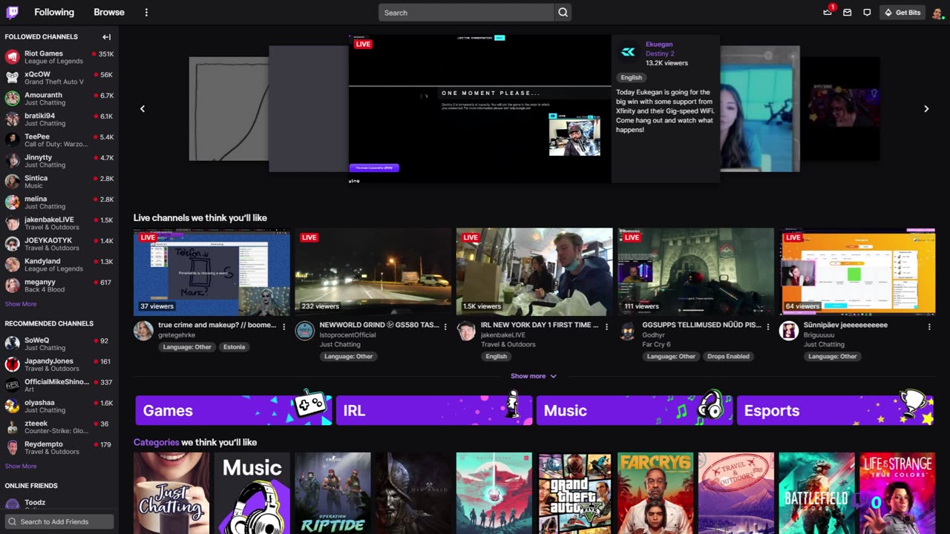950x534 pixels.
Task: Open the Whispers chat icon
Action: [867, 13]
